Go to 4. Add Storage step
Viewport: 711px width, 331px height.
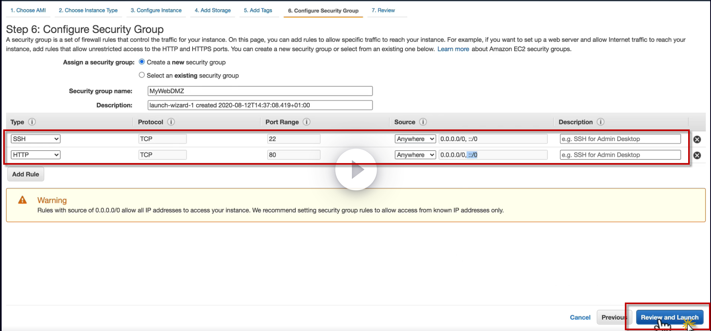click(x=213, y=10)
